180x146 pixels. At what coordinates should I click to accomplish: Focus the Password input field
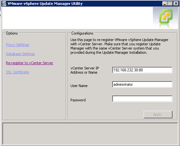[142, 99]
